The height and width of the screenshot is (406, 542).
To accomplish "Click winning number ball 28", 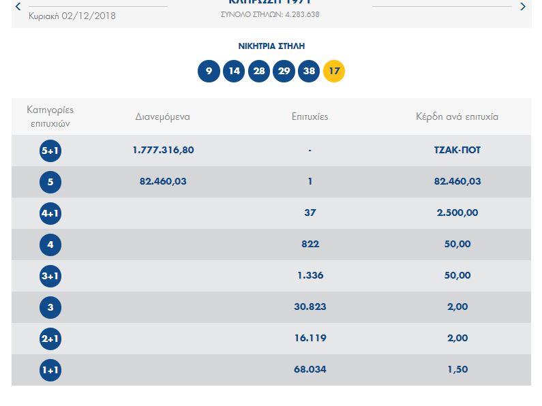I will [259, 71].
